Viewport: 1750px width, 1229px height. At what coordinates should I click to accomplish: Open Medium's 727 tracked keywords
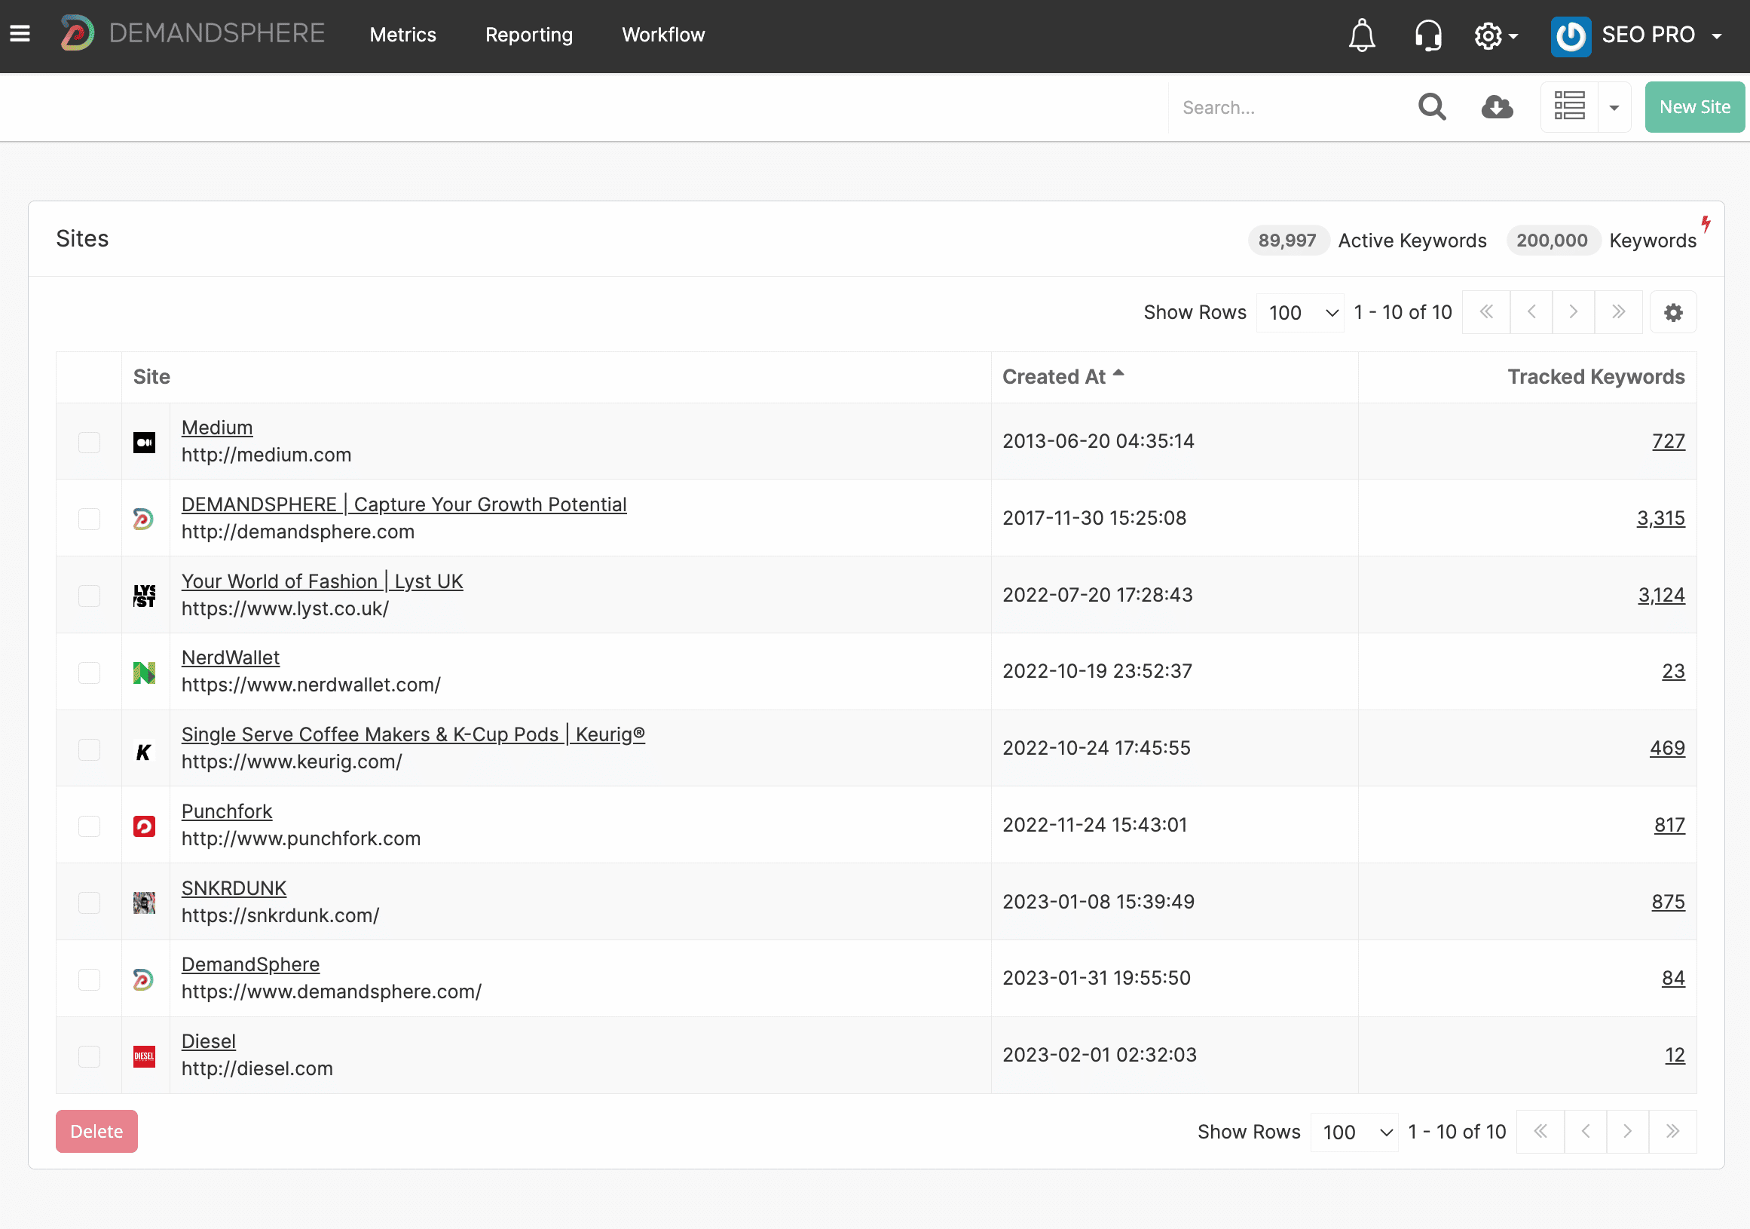tap(1668, 441)
